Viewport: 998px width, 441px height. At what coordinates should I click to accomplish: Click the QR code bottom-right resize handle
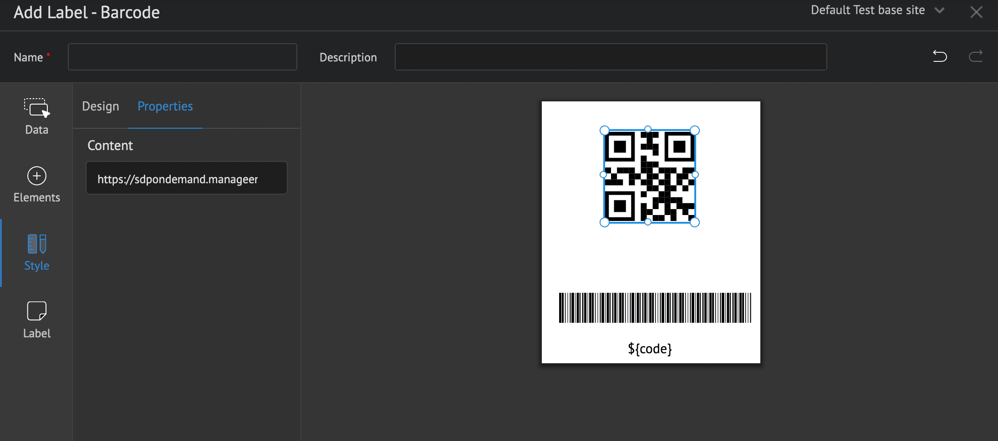click(695, 222)
